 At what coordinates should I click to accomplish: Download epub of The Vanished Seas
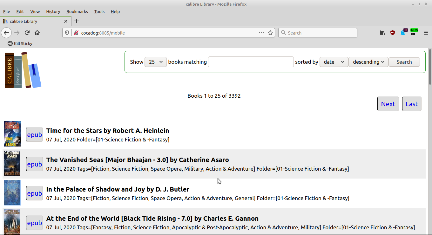34,164
